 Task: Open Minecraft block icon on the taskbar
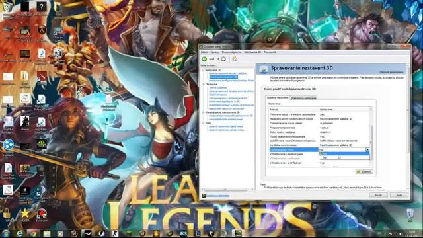click(129, 233)
